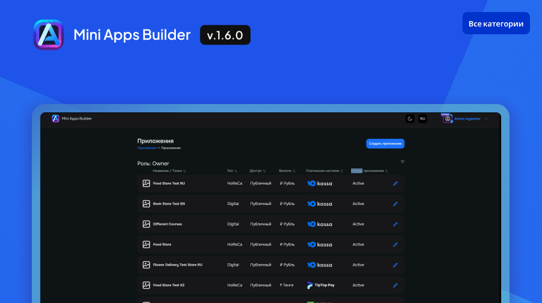
Task: Click image placeholder of Different Courses
Action: (146, 224)
